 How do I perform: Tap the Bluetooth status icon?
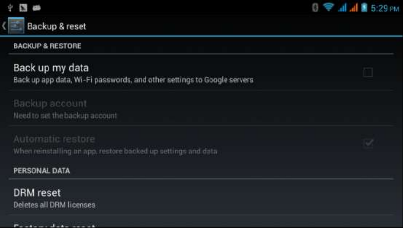pyautogui.click(x=315, y=8)
